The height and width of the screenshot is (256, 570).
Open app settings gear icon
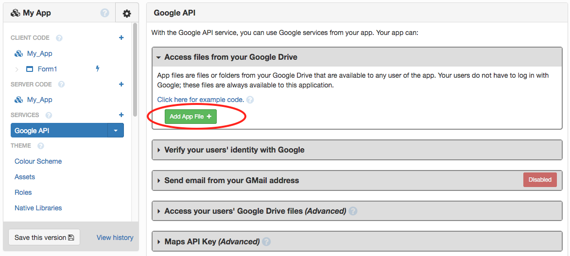click(x=126, y=14)
